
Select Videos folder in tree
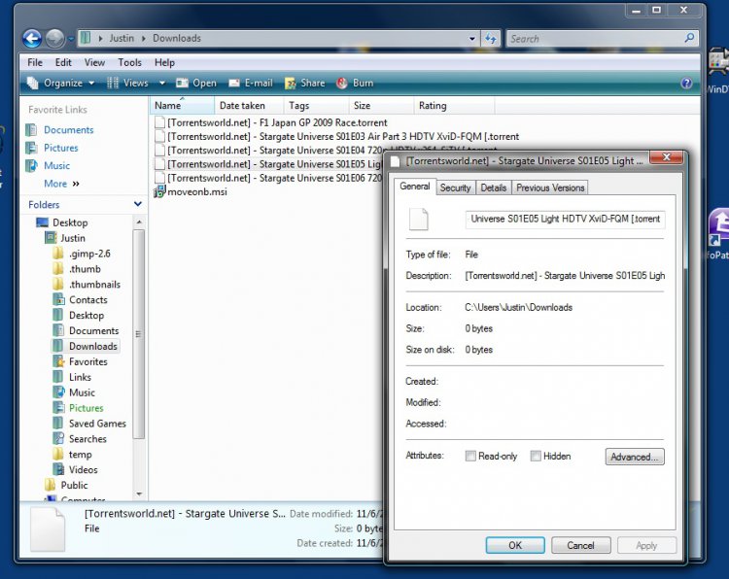[x=84, y=469]
